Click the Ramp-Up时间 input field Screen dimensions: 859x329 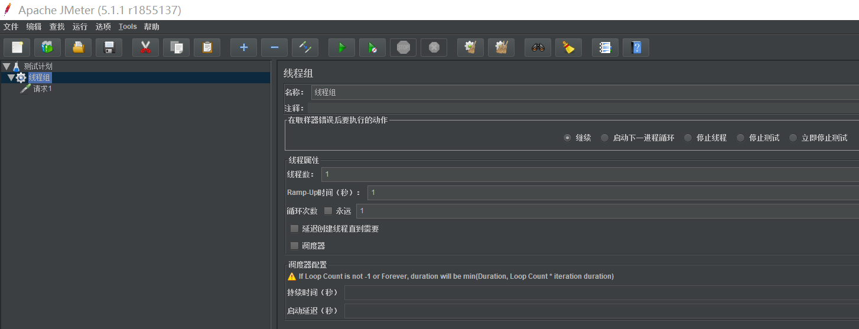(613, 193)
